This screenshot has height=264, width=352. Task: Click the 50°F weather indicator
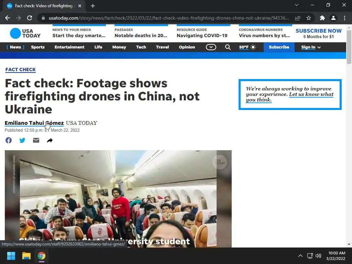247,47
